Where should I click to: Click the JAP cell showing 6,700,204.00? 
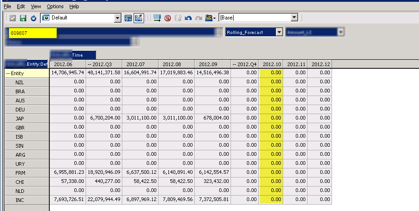tap(104, 118)
